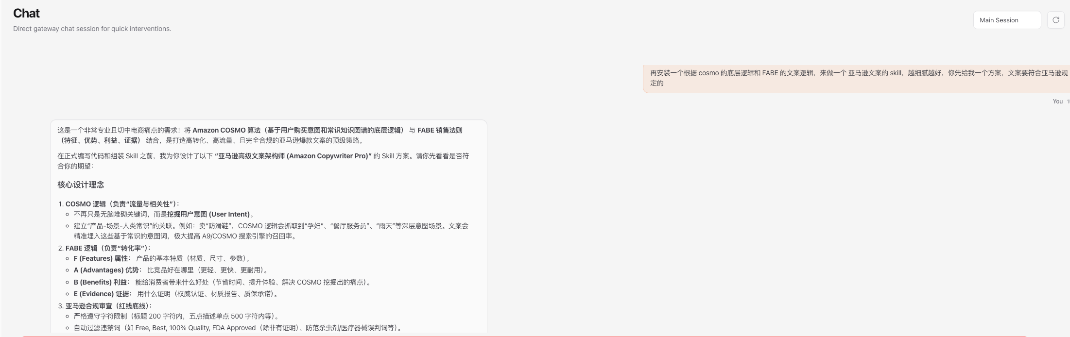Click list item 'COSMO 逻辑（负责“流量与相关性”）'
Screen dimensions: 1070x337
(122, 204)
